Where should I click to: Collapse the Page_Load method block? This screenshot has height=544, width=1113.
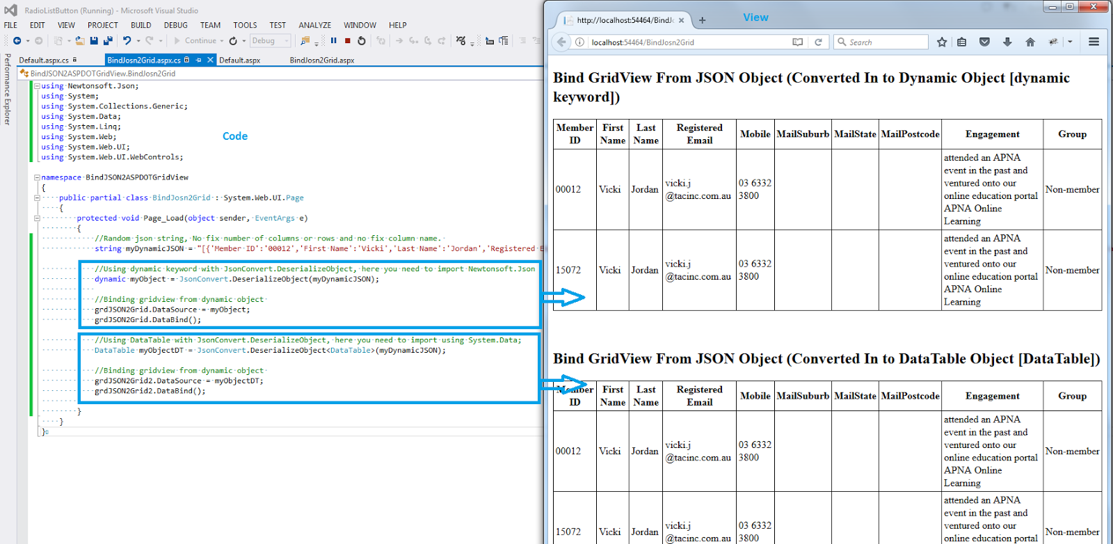[37, 218]
